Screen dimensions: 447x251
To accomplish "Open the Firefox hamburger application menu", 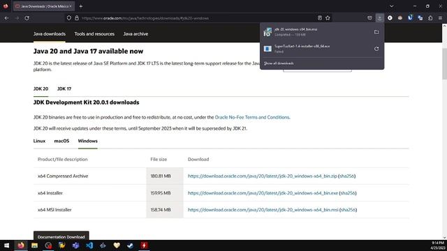I will click(x=440, y=18).
